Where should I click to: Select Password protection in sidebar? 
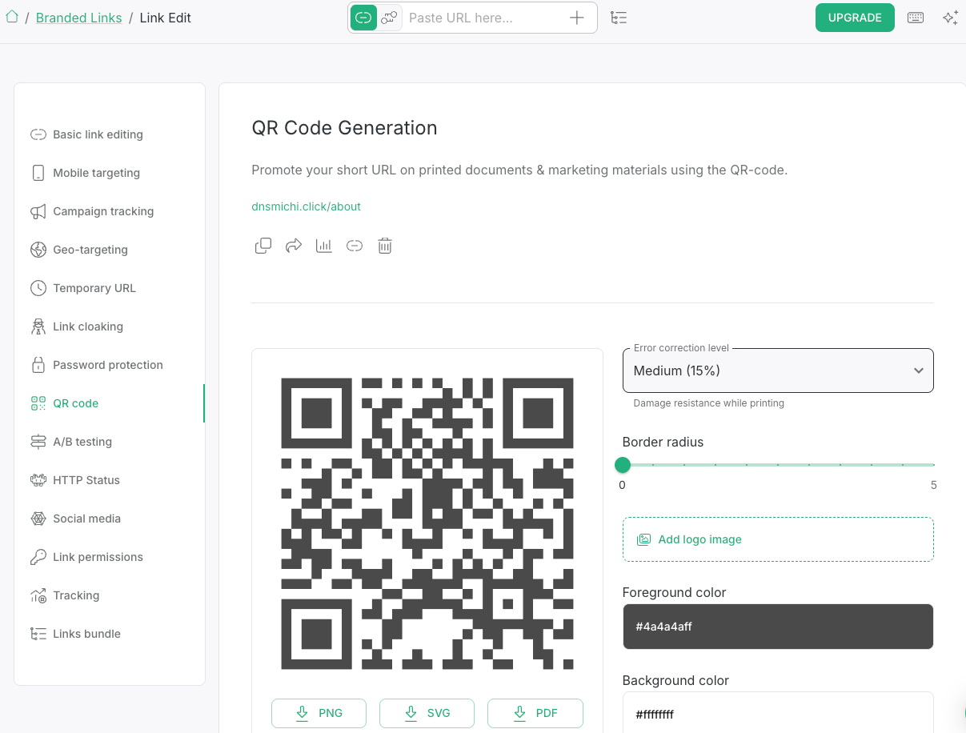point(107,365)
